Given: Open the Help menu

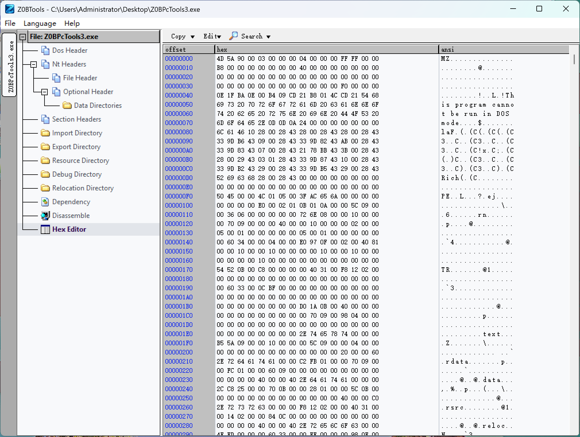Looking at the screenshot, I should click(x=72, y=23).
